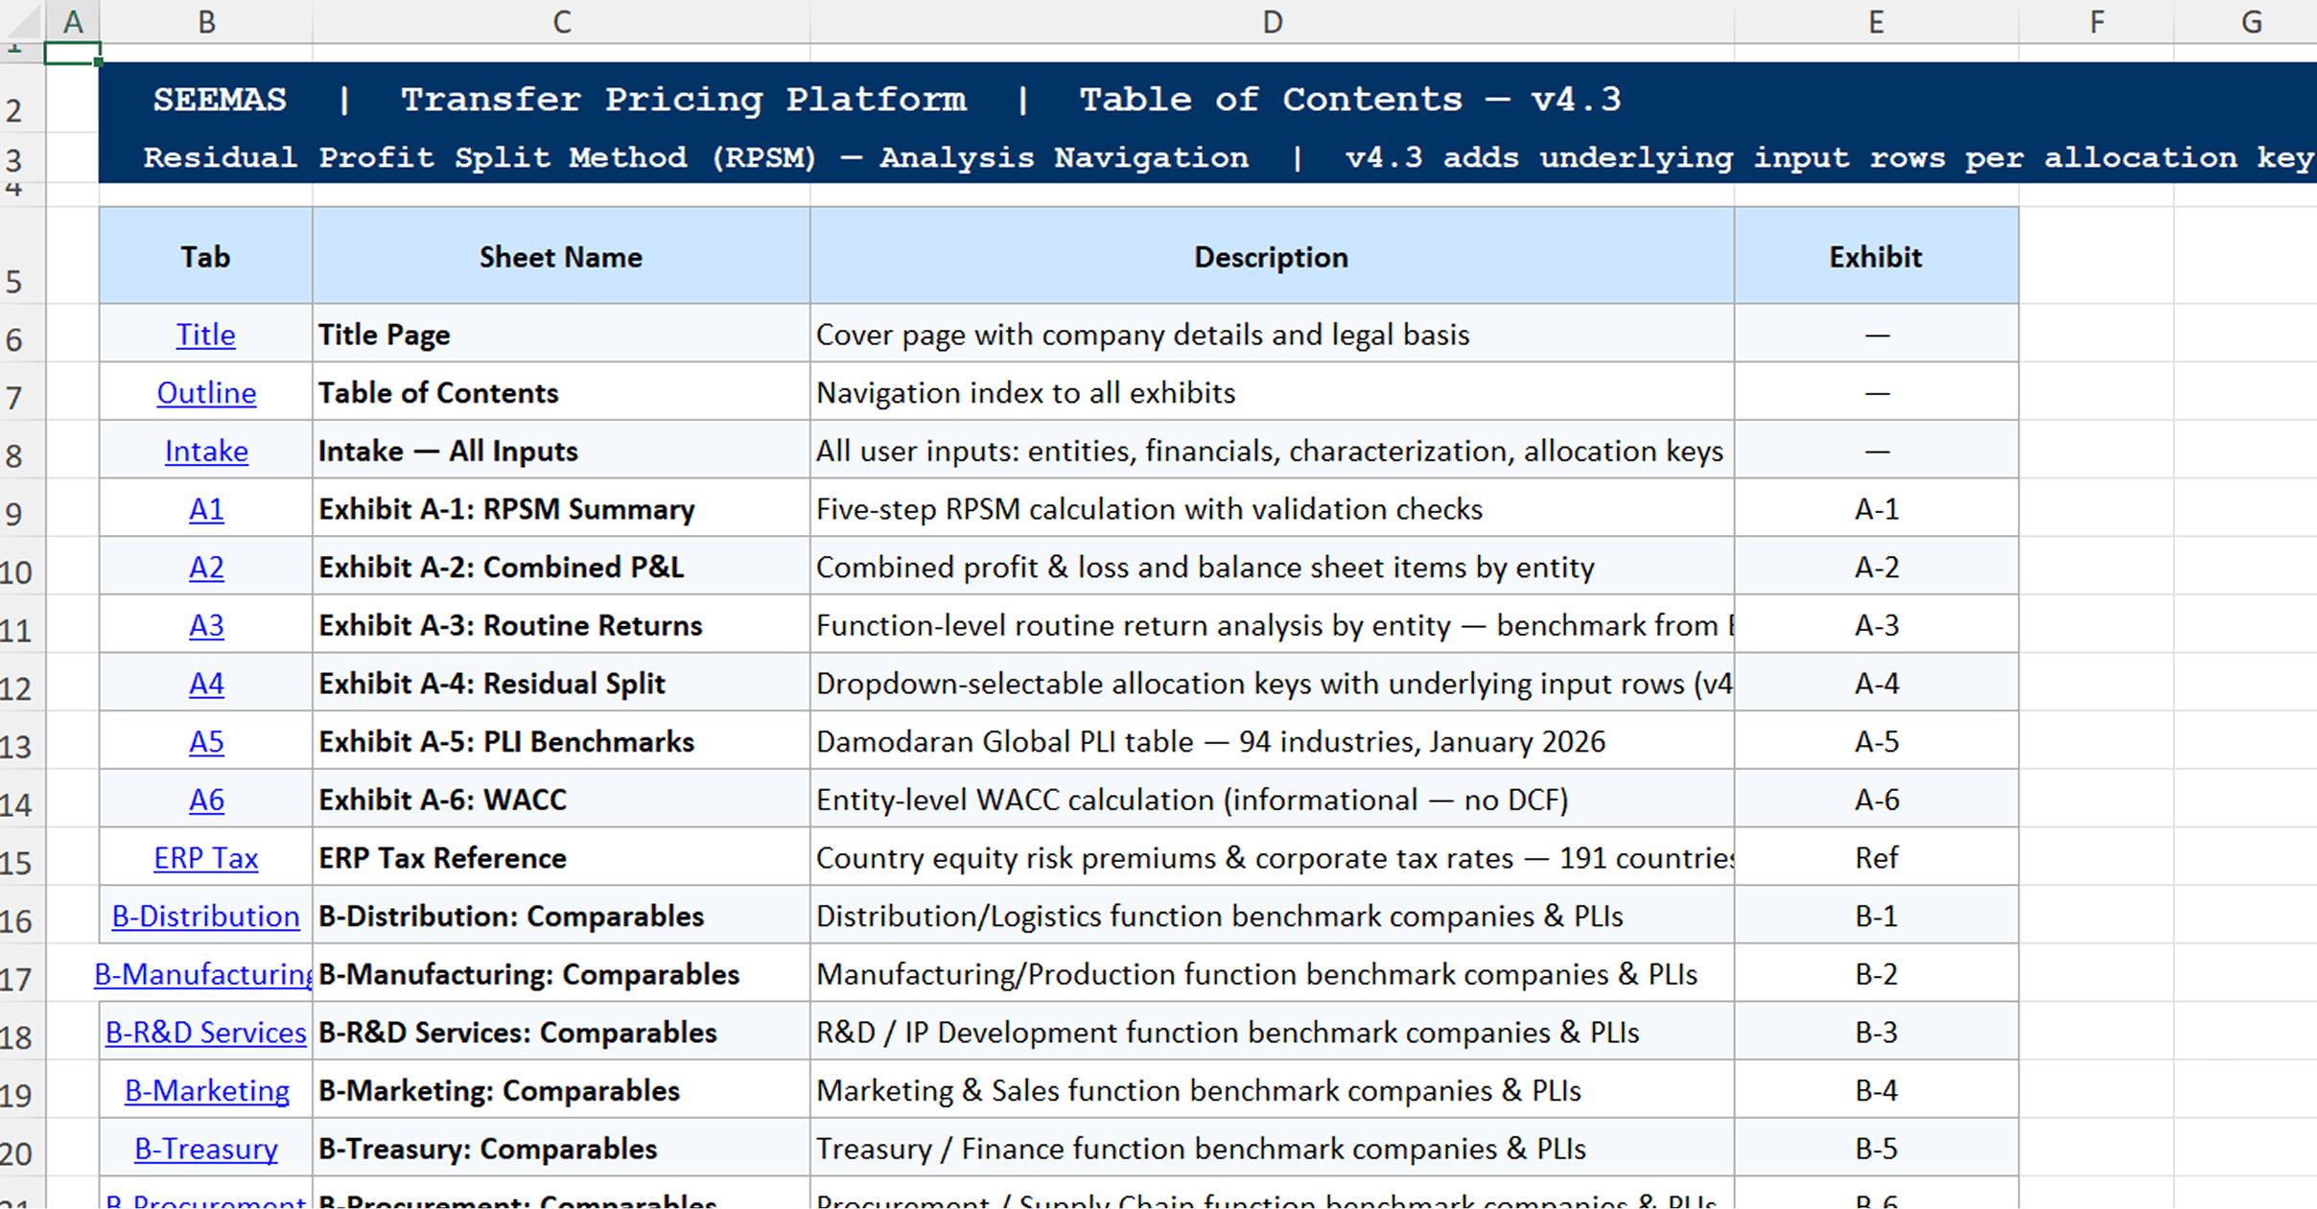Select the 'Table of Contents' sheet name cell

[561, 392]
